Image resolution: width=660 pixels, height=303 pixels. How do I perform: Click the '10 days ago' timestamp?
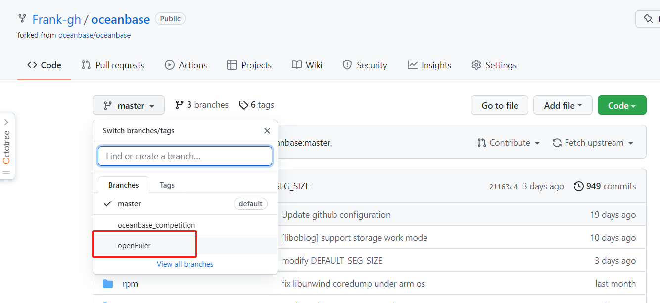click(613, 238)
